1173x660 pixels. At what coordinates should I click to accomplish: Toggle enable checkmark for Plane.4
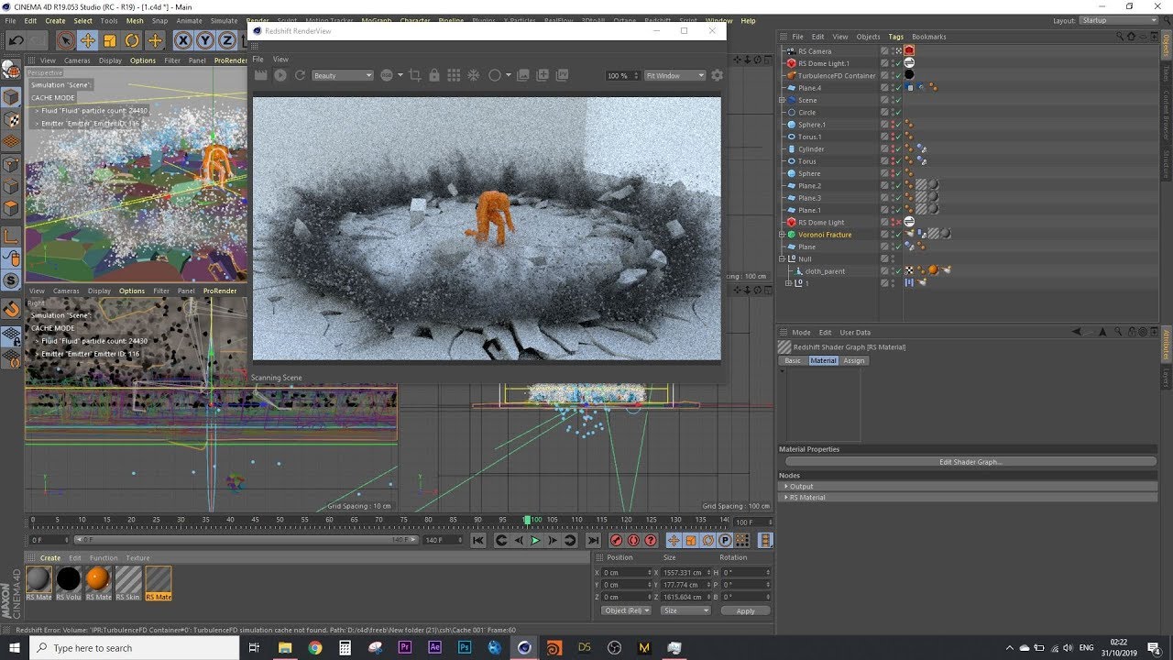[x=898, y=88]
